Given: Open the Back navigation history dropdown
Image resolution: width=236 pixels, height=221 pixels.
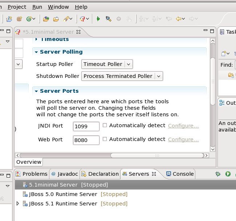Looking at the screenshot, I should click(183, 19).
